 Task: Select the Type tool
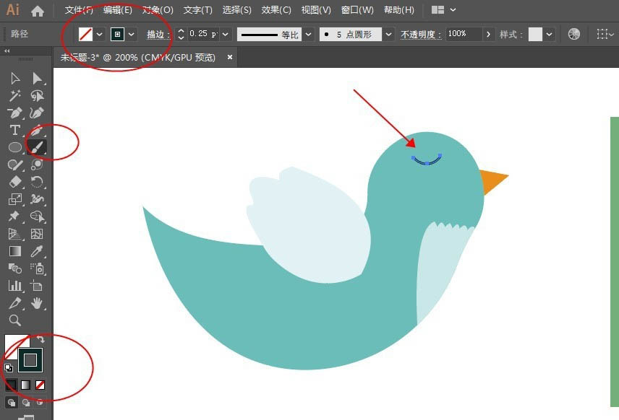tap(15, 130)
